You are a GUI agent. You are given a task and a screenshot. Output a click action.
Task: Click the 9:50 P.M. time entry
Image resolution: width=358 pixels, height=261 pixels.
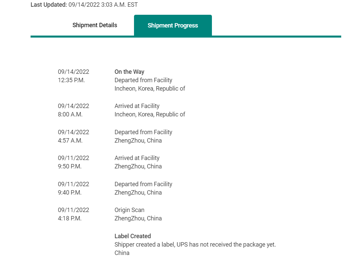(x=70, y=166)
